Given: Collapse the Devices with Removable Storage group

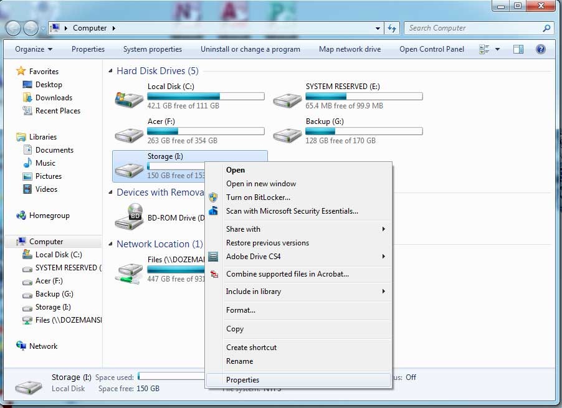Looking at the screenshot, I should 110,192.
